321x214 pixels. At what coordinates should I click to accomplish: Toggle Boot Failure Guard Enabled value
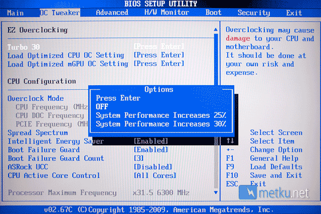[151, 149]
